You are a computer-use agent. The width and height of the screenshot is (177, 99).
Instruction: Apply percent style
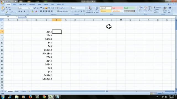76,11
